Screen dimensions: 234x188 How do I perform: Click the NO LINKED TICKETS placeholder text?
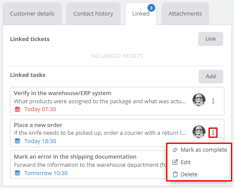coord(117,56)
